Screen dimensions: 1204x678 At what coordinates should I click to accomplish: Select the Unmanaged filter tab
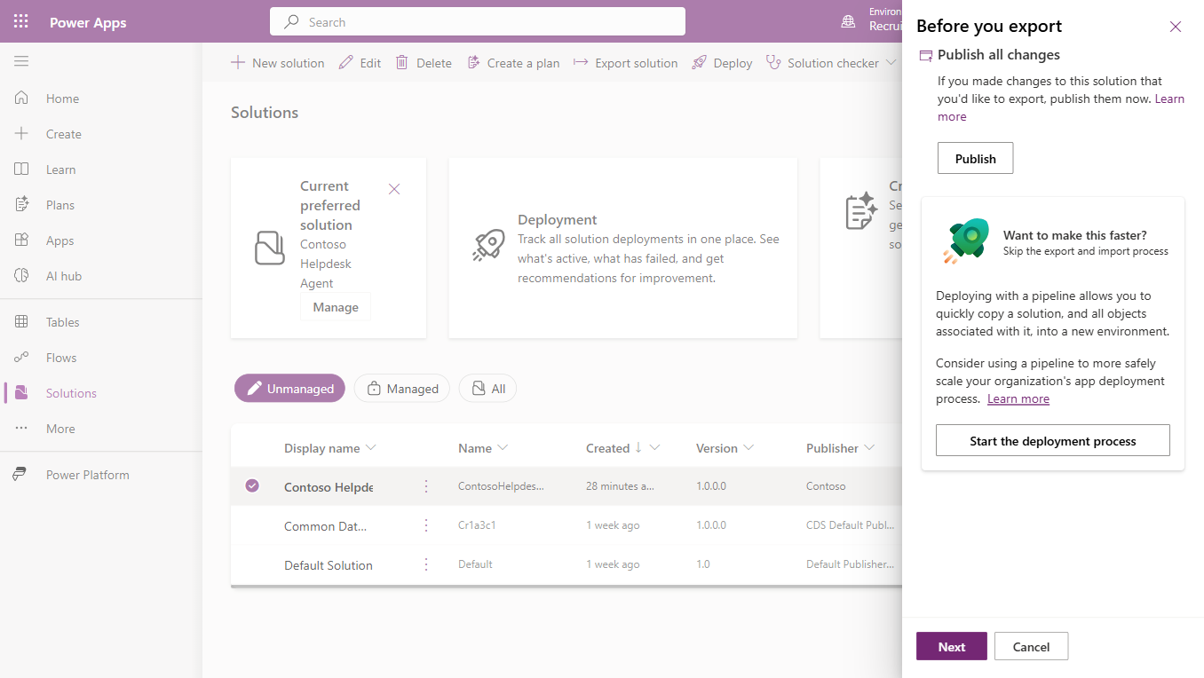(x=289, y=389)
